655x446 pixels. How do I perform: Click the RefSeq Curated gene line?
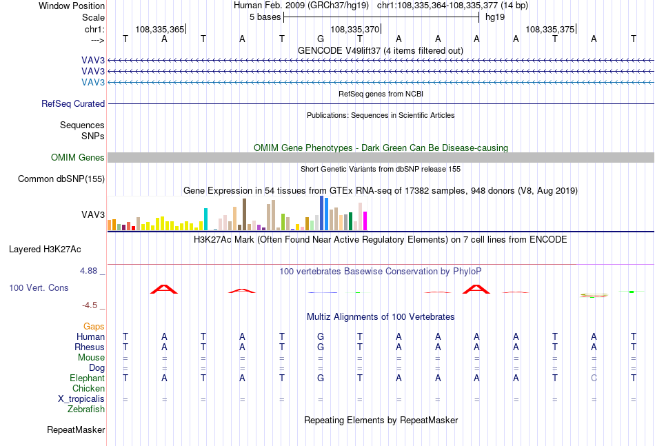tap(381, 103)
